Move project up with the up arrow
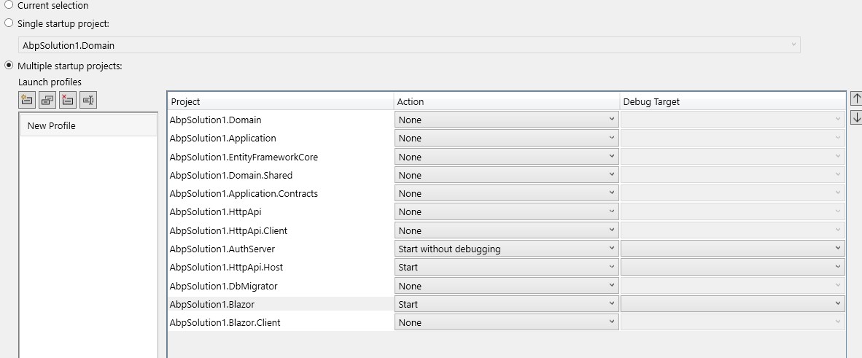 click(x=856, y=98)
